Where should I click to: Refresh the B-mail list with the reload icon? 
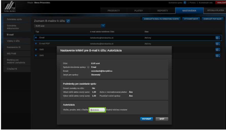tap(68, 21)
